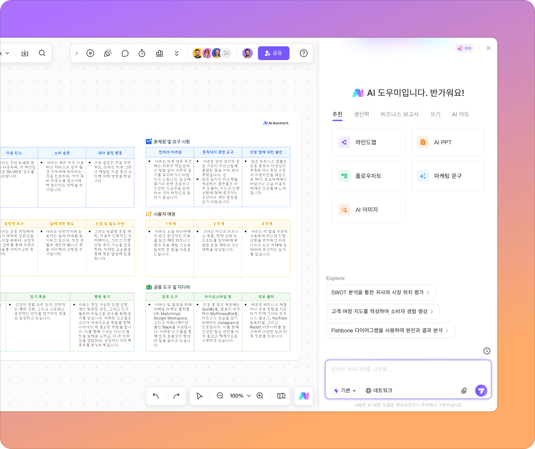Open the AI 이미지 card

[x=369, y=210]
